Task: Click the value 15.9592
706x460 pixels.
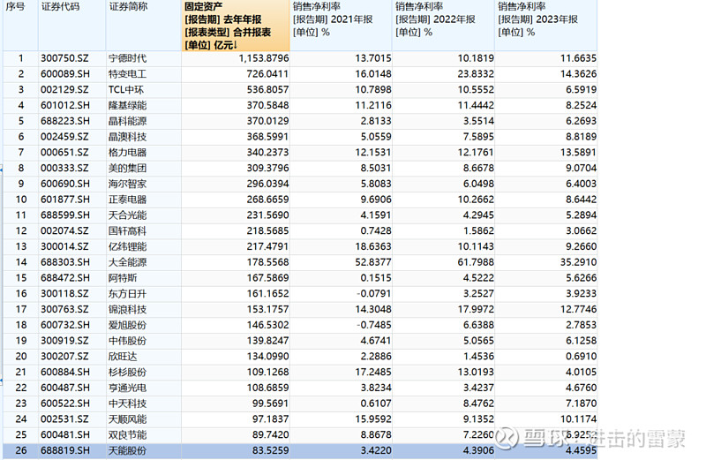Action: tap(372, 419)
